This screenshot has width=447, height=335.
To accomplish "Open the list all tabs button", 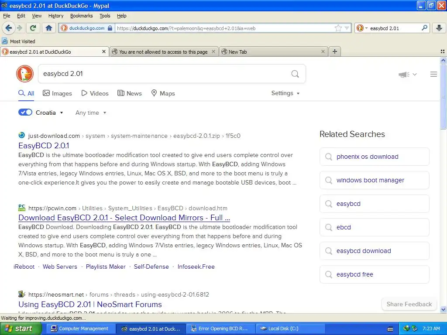I will [x=443, y=51].
